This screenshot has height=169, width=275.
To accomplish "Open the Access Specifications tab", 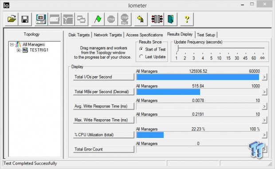I will pyautogui.click(x=144, y=35).
